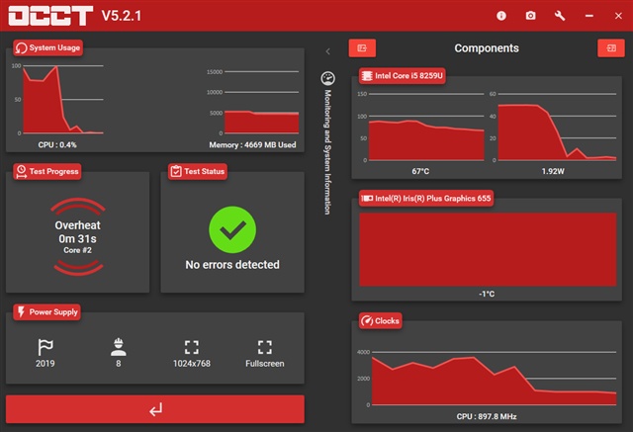Viewport: 633px width, 432px height.
Task: Click the 1024x768 resolution icon
Action: tap(192, 347)
